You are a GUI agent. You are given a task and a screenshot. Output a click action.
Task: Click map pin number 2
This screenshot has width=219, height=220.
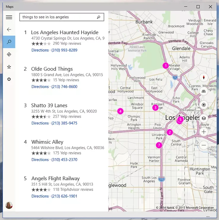click(x=170, y=132)
